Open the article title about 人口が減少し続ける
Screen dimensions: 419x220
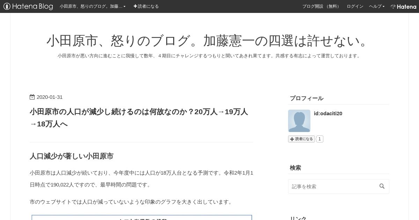[x=139, y=118]
